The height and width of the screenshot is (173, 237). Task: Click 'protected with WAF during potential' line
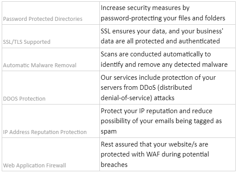[x=155, y=154]
